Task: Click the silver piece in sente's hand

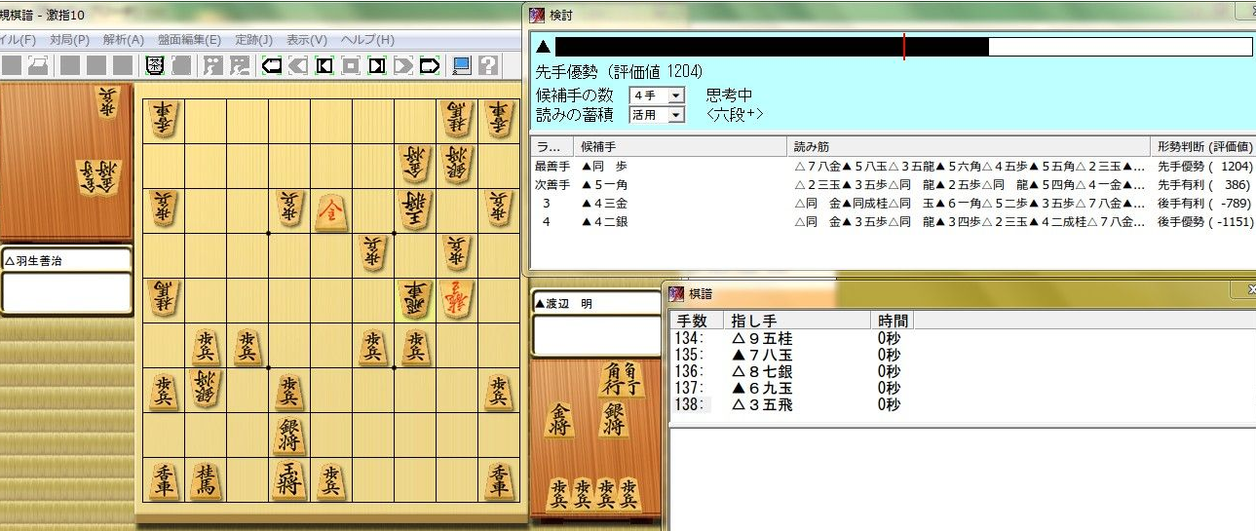Action: pyautogui.click(x=616, y=422)
